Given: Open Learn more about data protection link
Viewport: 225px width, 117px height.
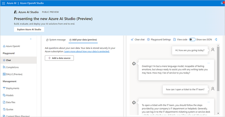Looking at the screenshot, I should coord(87,51).
